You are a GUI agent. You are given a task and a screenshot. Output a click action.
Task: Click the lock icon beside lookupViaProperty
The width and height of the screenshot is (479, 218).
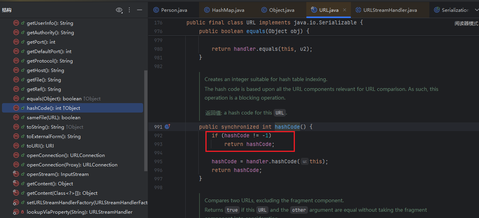point(22,212)
